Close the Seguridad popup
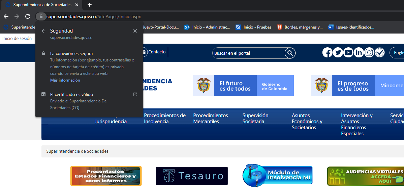This screenshot has width=404, height=189. point(135,31)
